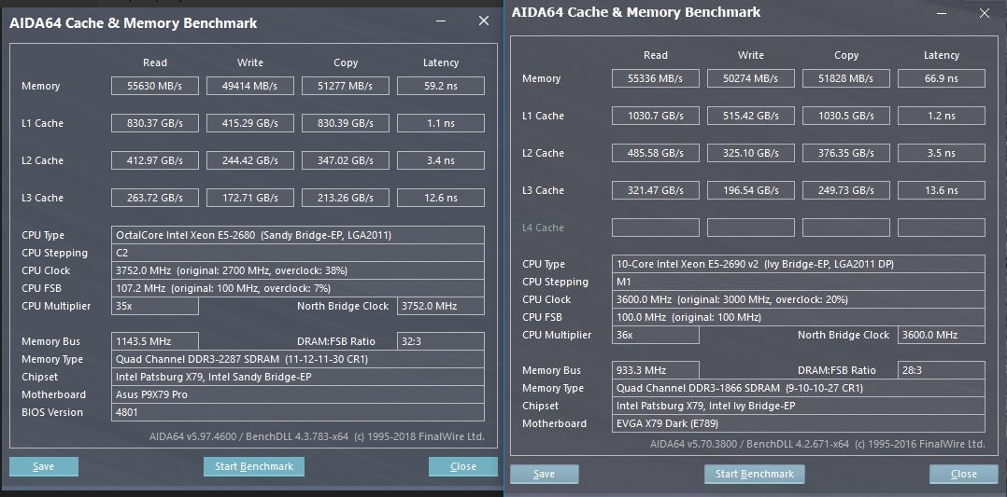Select the 1143.5 MHz Memory Bus field
The width and height of the screenshot is (1007, 497).
click(154, 341)
